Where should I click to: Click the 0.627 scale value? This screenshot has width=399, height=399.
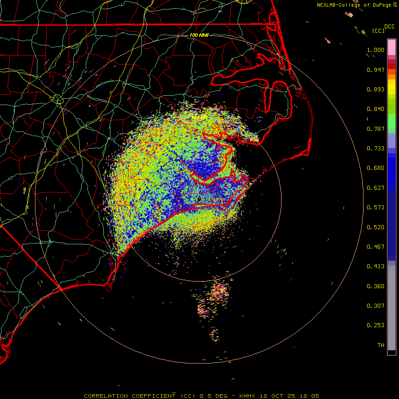pyautogui.click(x=376, y=188)
